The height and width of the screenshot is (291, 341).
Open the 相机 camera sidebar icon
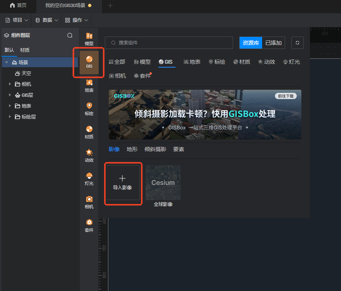89,202
